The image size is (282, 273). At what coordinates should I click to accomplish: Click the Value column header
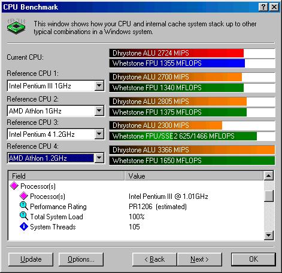pos(194,176)
